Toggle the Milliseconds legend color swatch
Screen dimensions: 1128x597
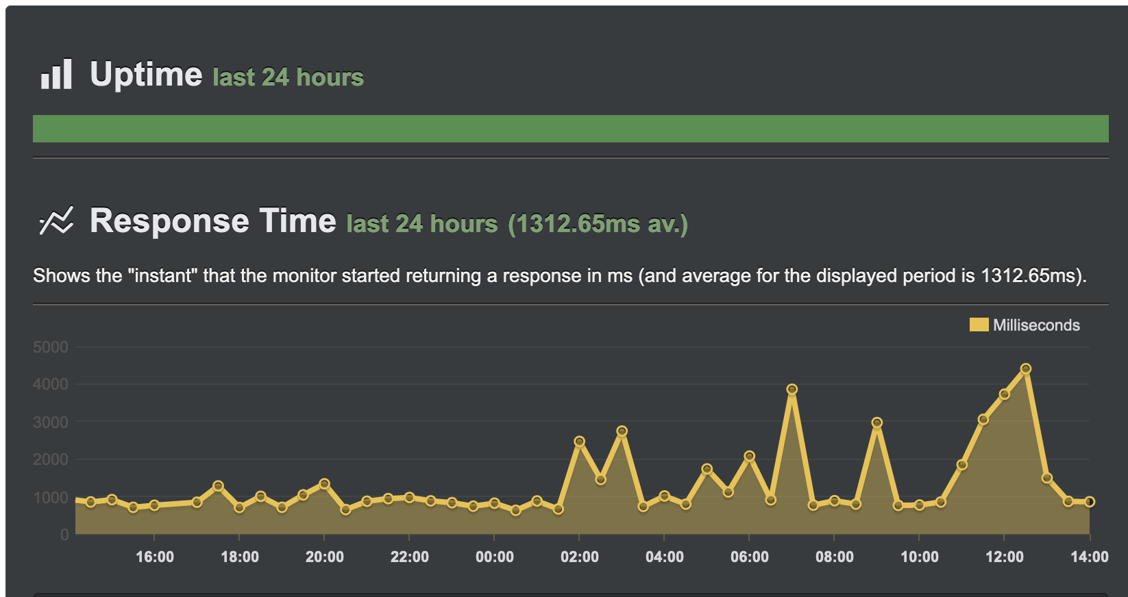(979, 325)
